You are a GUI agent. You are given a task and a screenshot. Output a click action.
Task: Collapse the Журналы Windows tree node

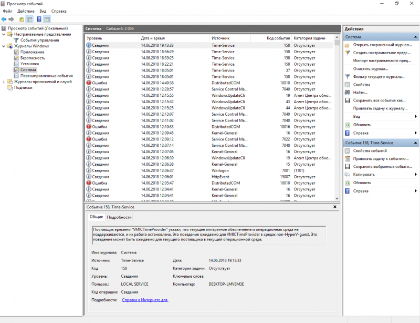4,46
